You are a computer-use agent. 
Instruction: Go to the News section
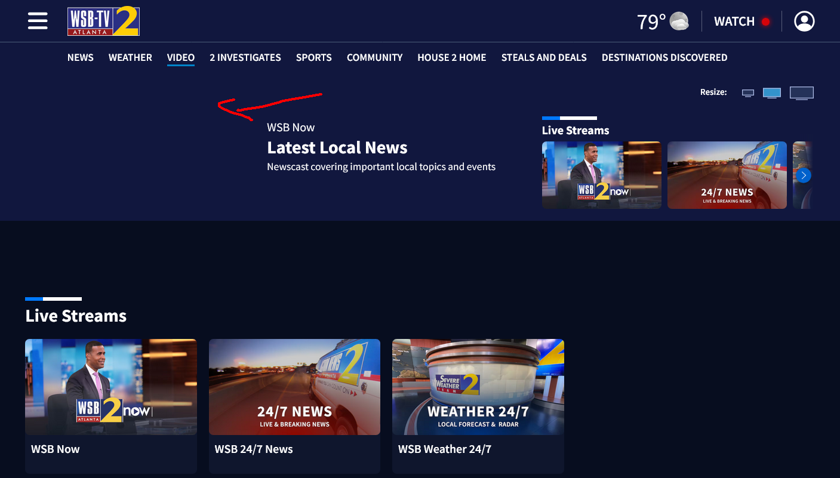tap(81, 57)
